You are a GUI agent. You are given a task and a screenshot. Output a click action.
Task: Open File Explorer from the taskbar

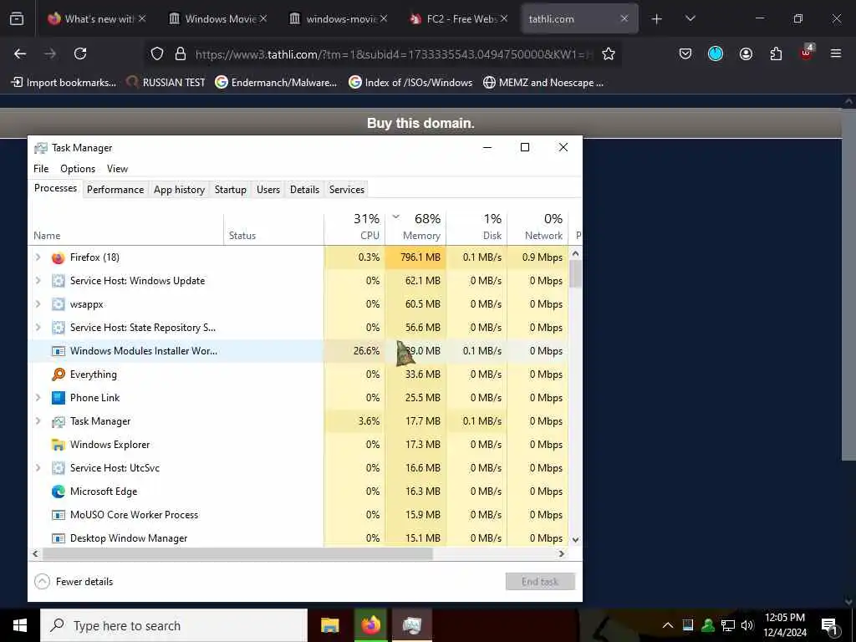329,625
